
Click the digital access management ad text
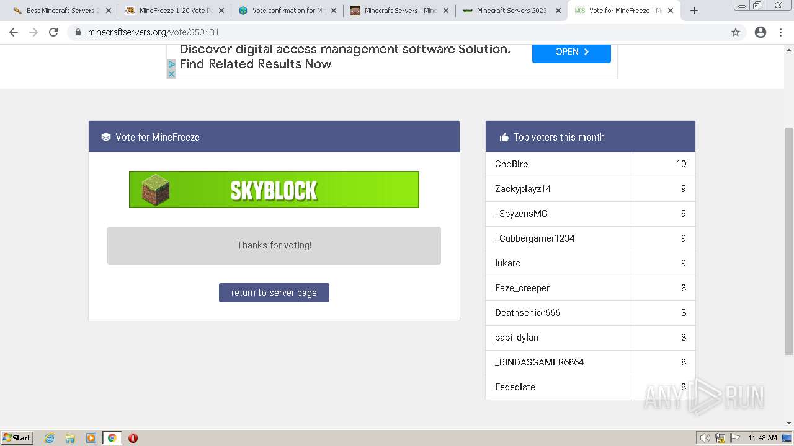[x=345, y=56]
